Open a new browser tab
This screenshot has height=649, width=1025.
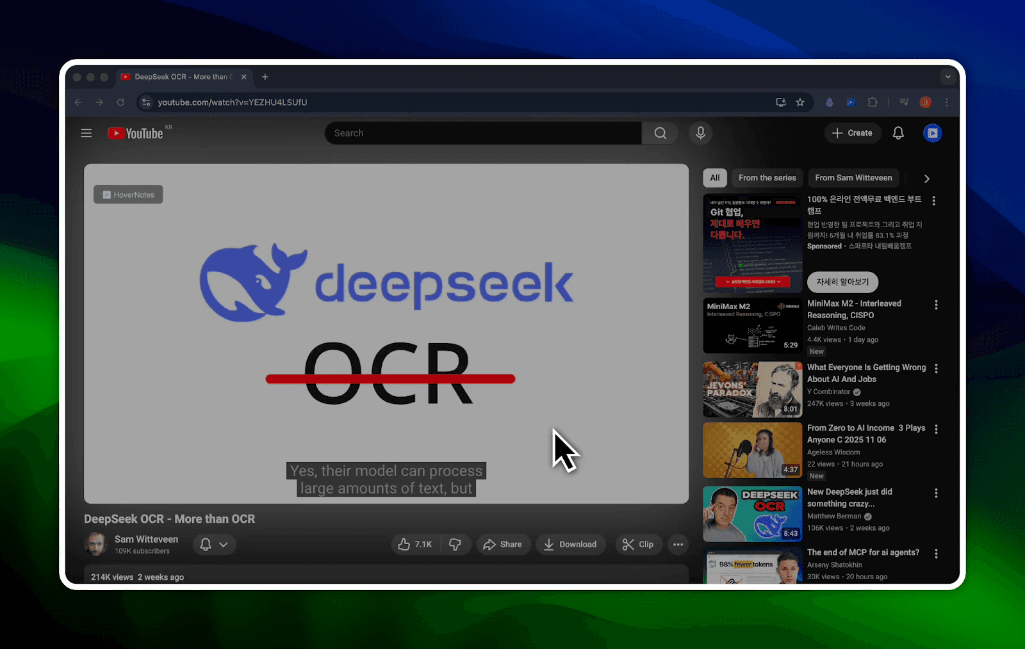(265, 77)
